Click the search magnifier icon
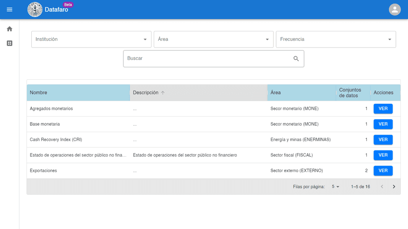This screenshot has width=408, height=229. (296, 58)
